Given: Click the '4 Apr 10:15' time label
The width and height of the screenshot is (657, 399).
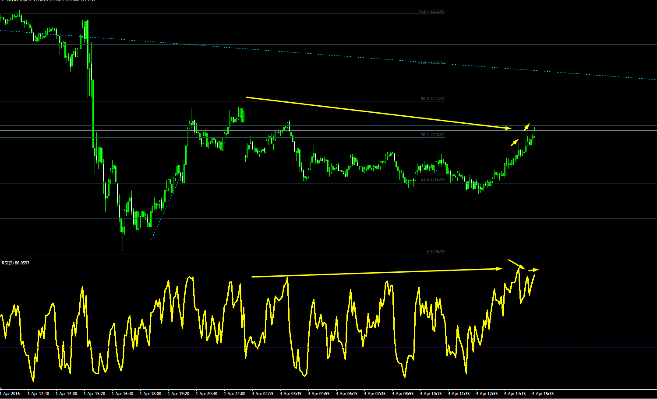Looking at the screenshot, I should 431,394.
